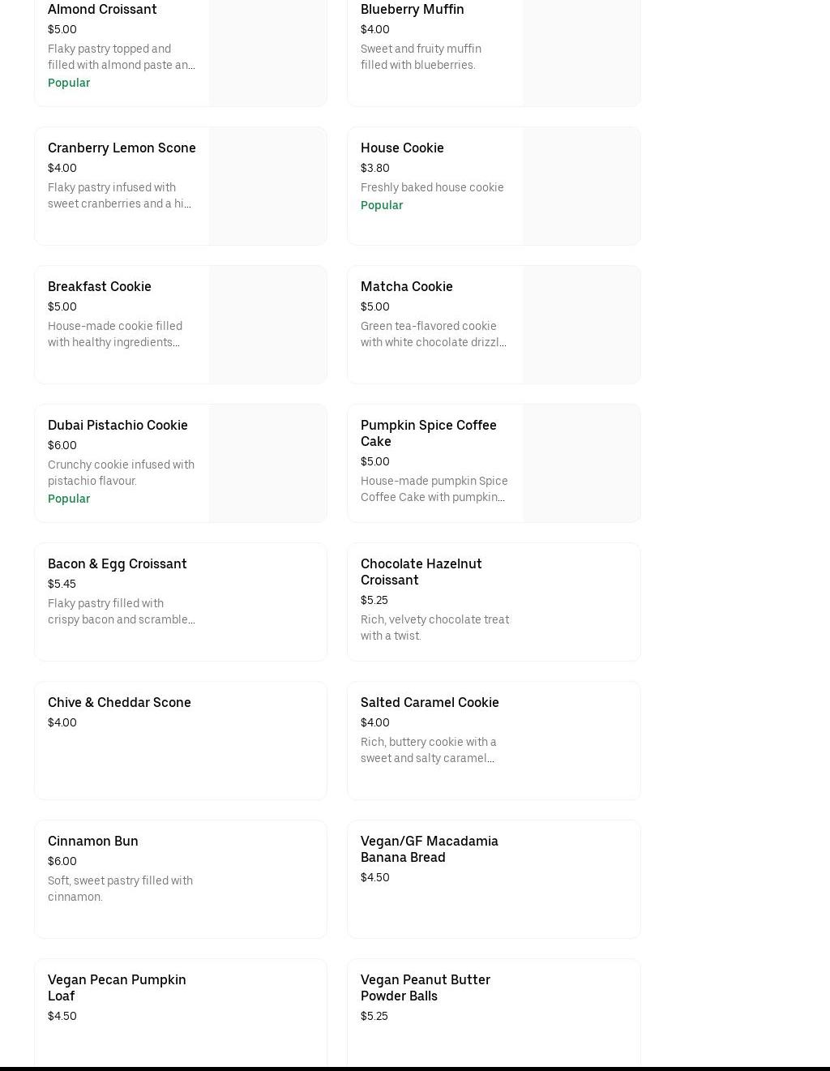Open Matcha Cookie details
830x1071 pixels.
(406, 286)
